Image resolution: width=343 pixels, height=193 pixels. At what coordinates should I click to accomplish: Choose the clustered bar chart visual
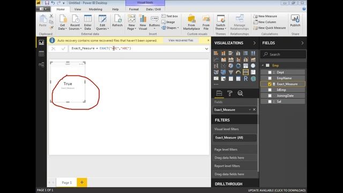(231, 53)
